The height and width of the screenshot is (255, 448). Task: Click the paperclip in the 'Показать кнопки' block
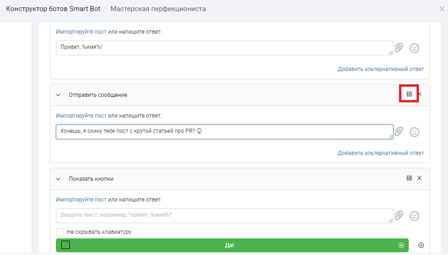tap(399, 215)
